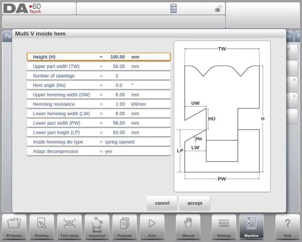Select the Hem angle (Hα) row

point(99,85)
